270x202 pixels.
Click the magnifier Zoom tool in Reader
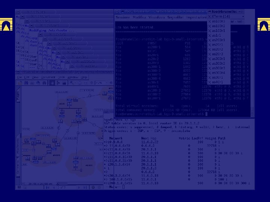point(72,83)
